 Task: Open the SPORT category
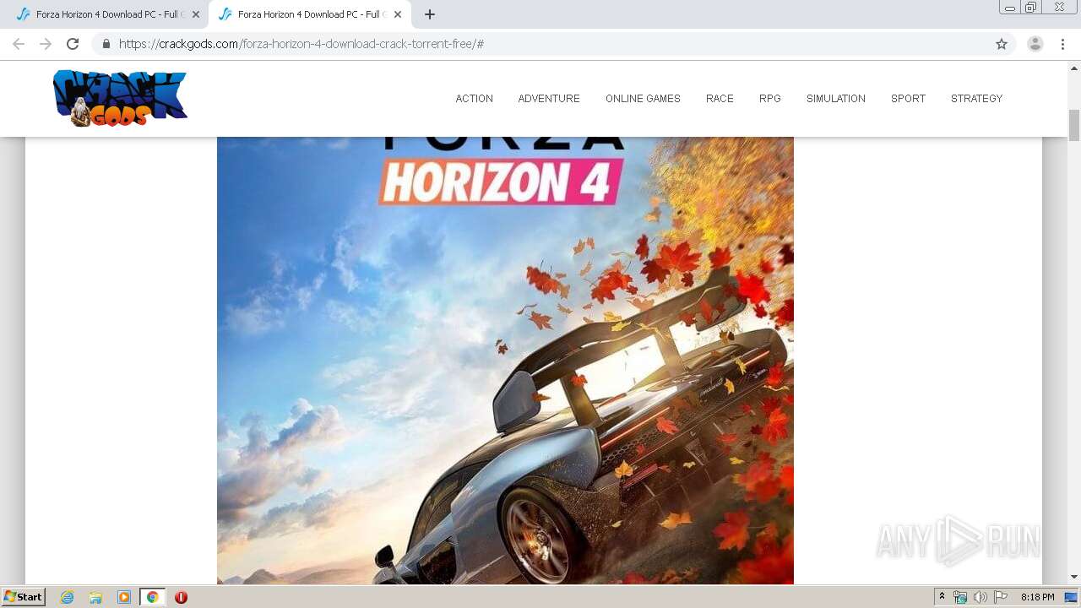point(909,99)
